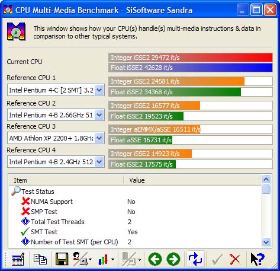Click the Item column header

tap(66, 180)
